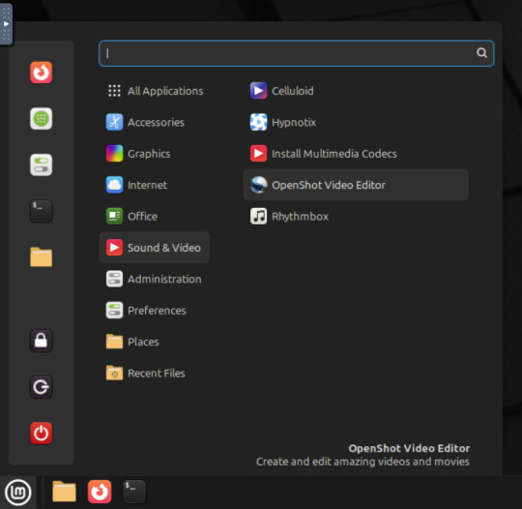Select the Office category
This screenshot has height=509, width=522.
tap(154, 216)
